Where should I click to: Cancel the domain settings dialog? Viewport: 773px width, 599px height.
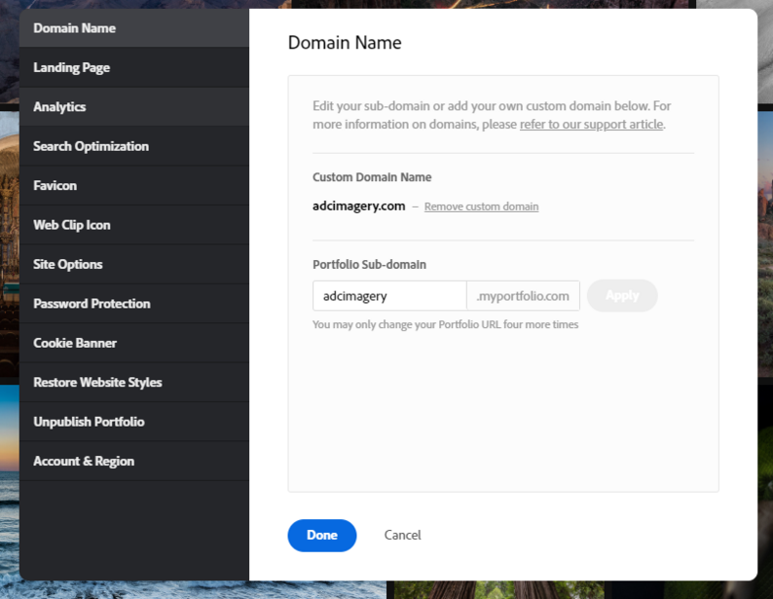click(402, 536)
